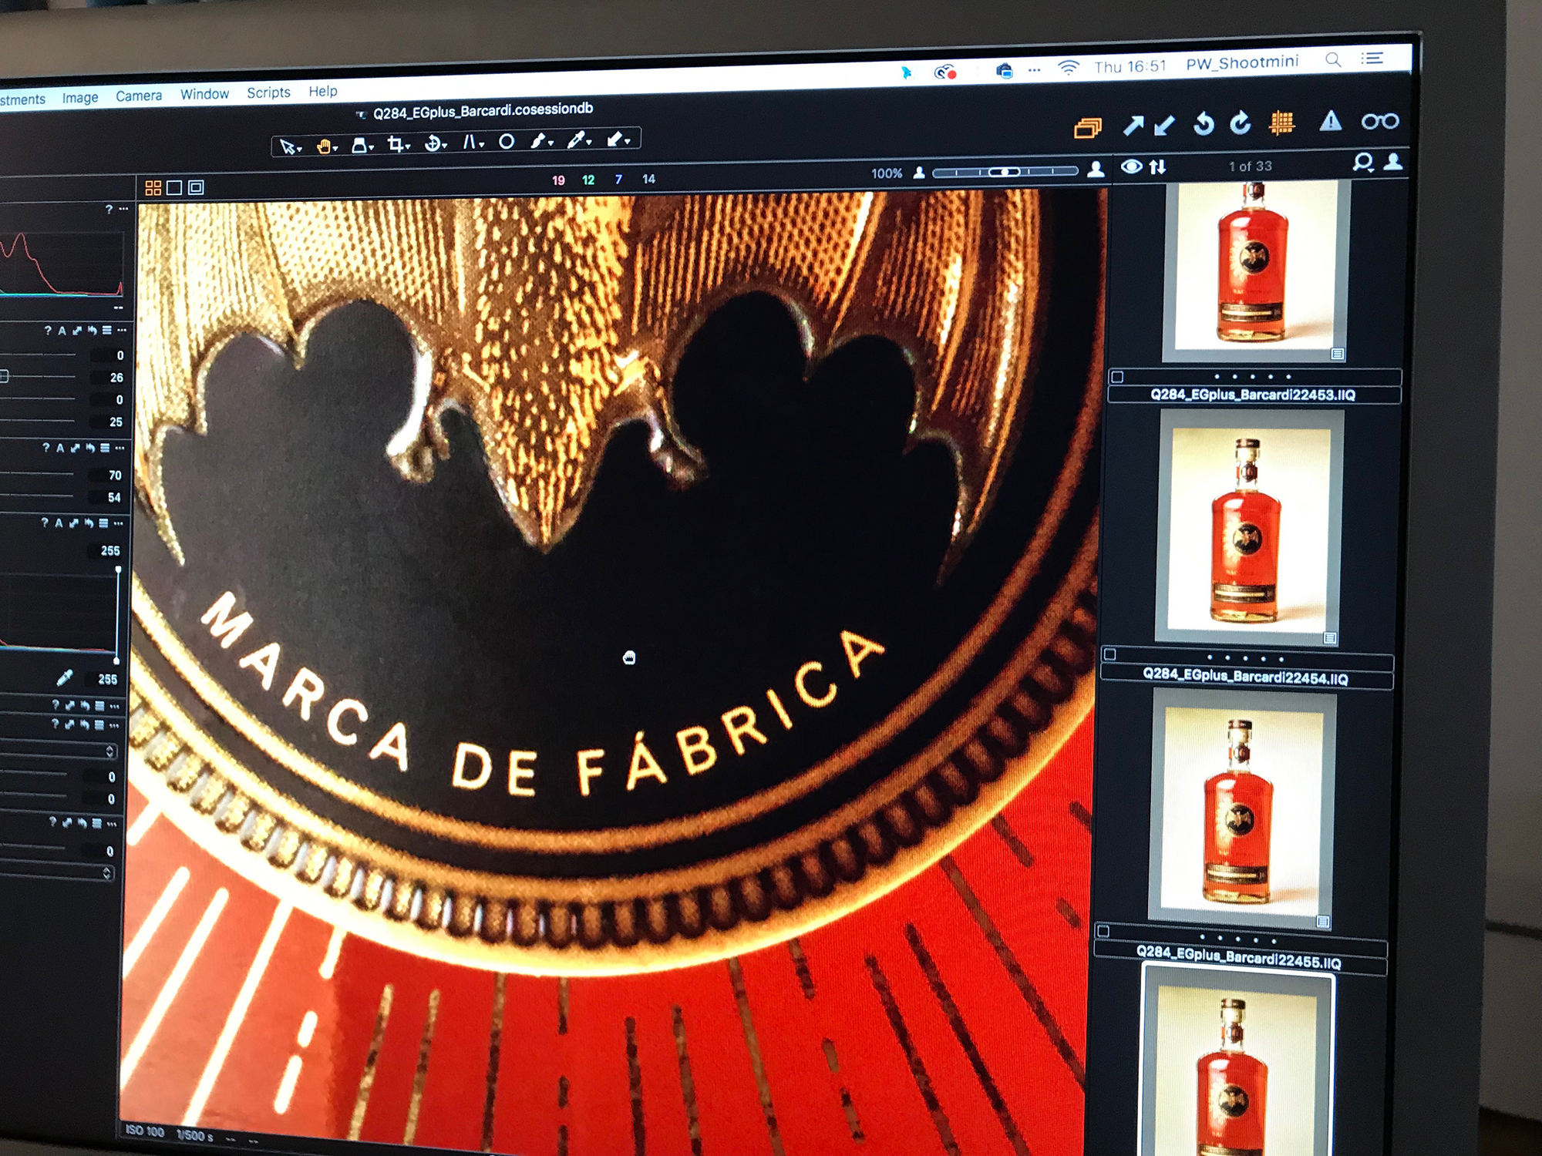This screenshot has height=1156, width=1542.
Task: Open the Camera menu
Action: click(x=139, y=96)
